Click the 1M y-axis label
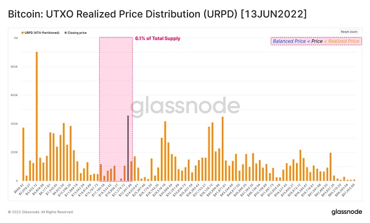The height and width of the screenshot is (223, 370). pyautogui.click(x=16, y=38)
